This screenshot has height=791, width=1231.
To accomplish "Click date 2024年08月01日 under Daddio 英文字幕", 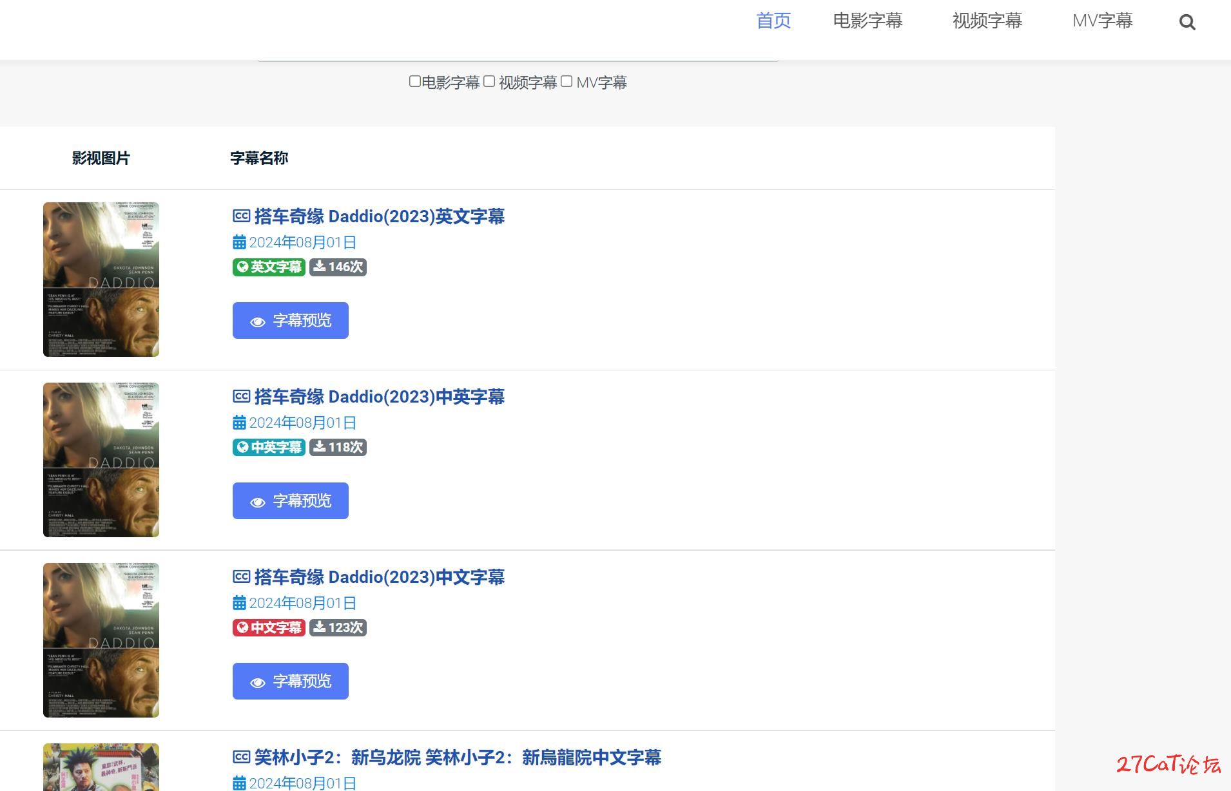I will [303, 242].
